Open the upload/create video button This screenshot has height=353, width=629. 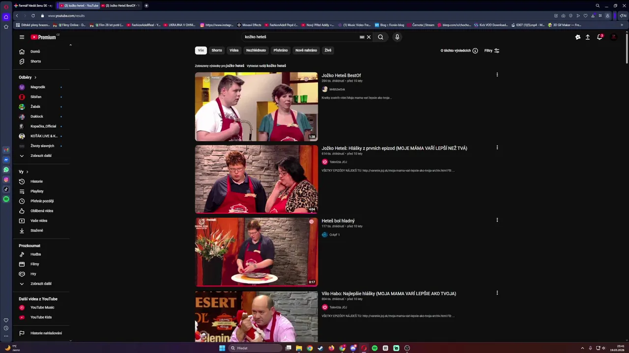pyautogui.click(x=587, y=37)
